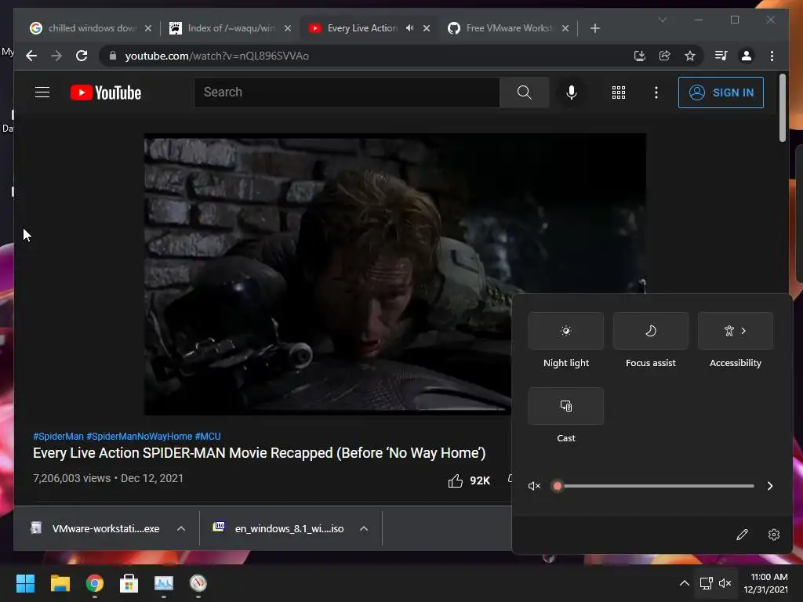The width and height of the screenshot is (803, 602).
Task: Open the chart monitor app in taskbar
Action: pos(164,583)
